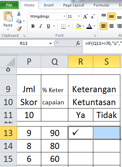Click the capaian cell
This screenshot has width=122, height=167.
click(55, 102)
